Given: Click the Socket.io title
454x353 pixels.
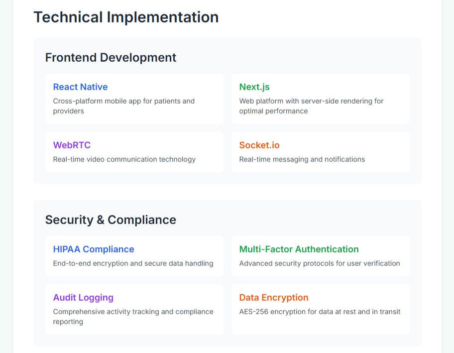Looking at the screenshot, I should pos(259,145).
